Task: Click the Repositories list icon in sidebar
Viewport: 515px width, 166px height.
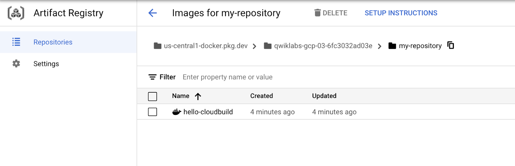Action: (16, 42)
